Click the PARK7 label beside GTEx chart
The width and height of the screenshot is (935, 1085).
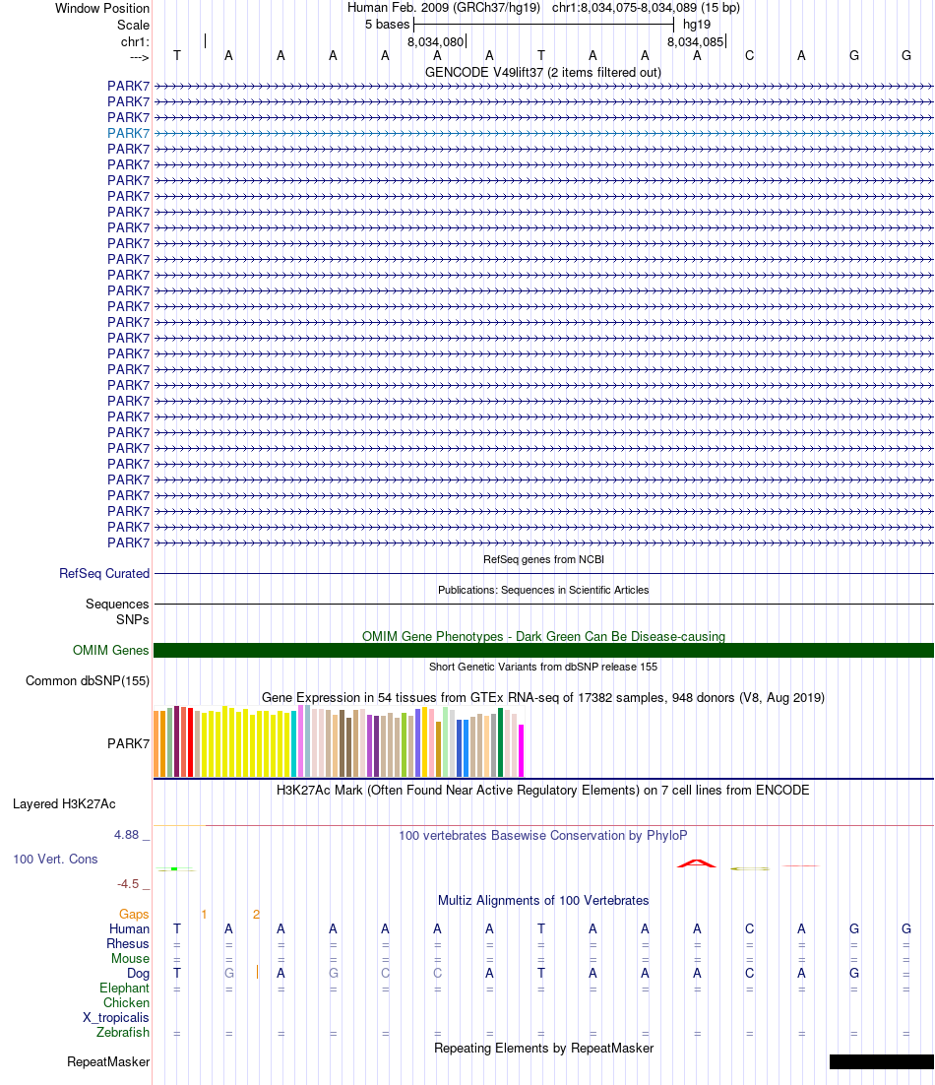coord(128,743)
